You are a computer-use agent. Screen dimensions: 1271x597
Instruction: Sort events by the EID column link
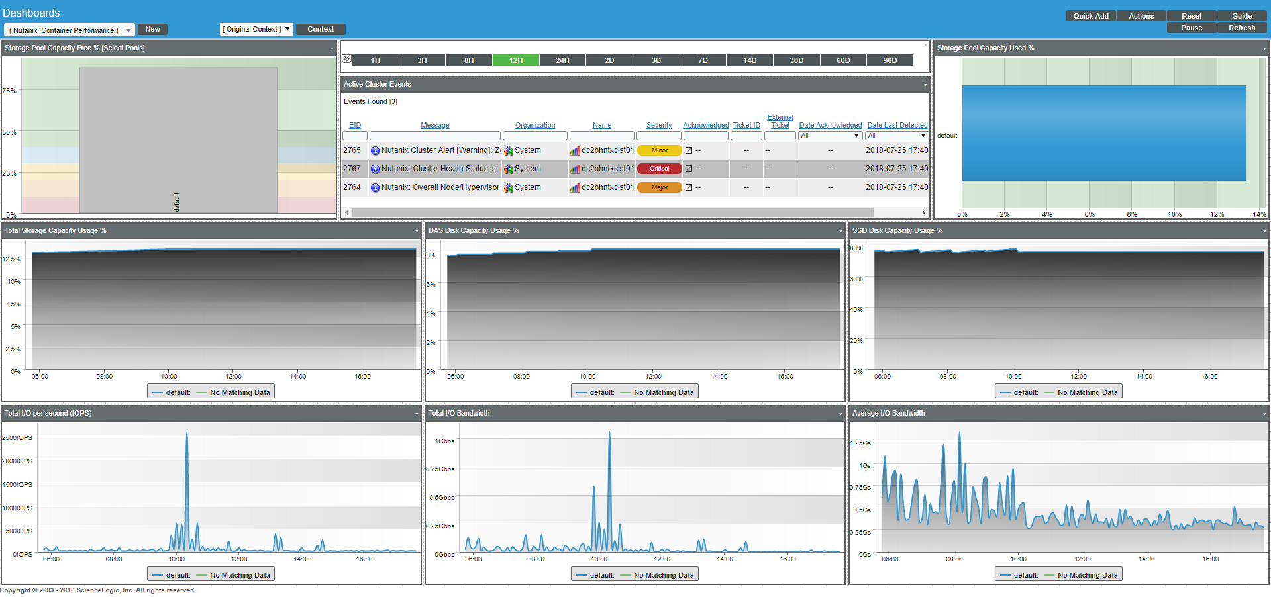click(x=355, y=126)
